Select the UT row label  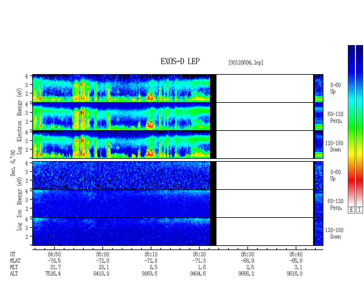coord(13,254)
